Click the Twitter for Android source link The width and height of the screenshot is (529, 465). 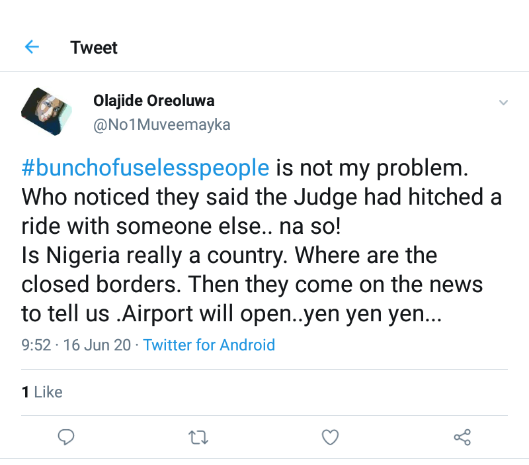[209, 345]
